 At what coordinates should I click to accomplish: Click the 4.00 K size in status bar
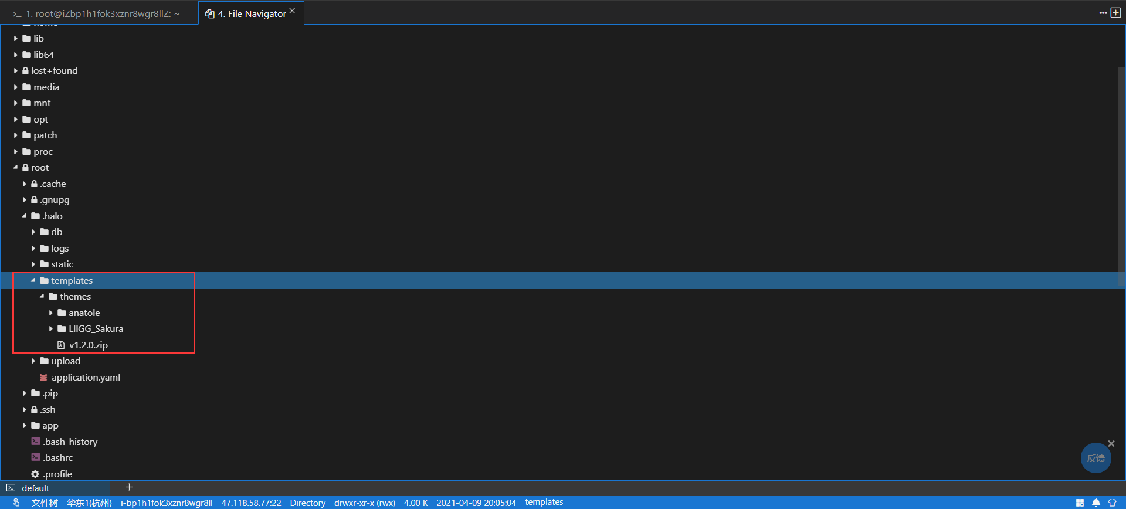(x=416, y=503)
